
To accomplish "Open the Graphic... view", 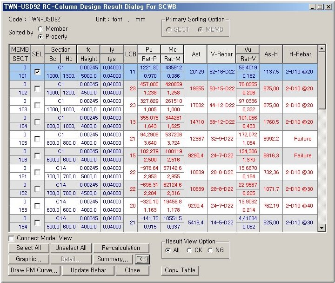I will 28,259.
